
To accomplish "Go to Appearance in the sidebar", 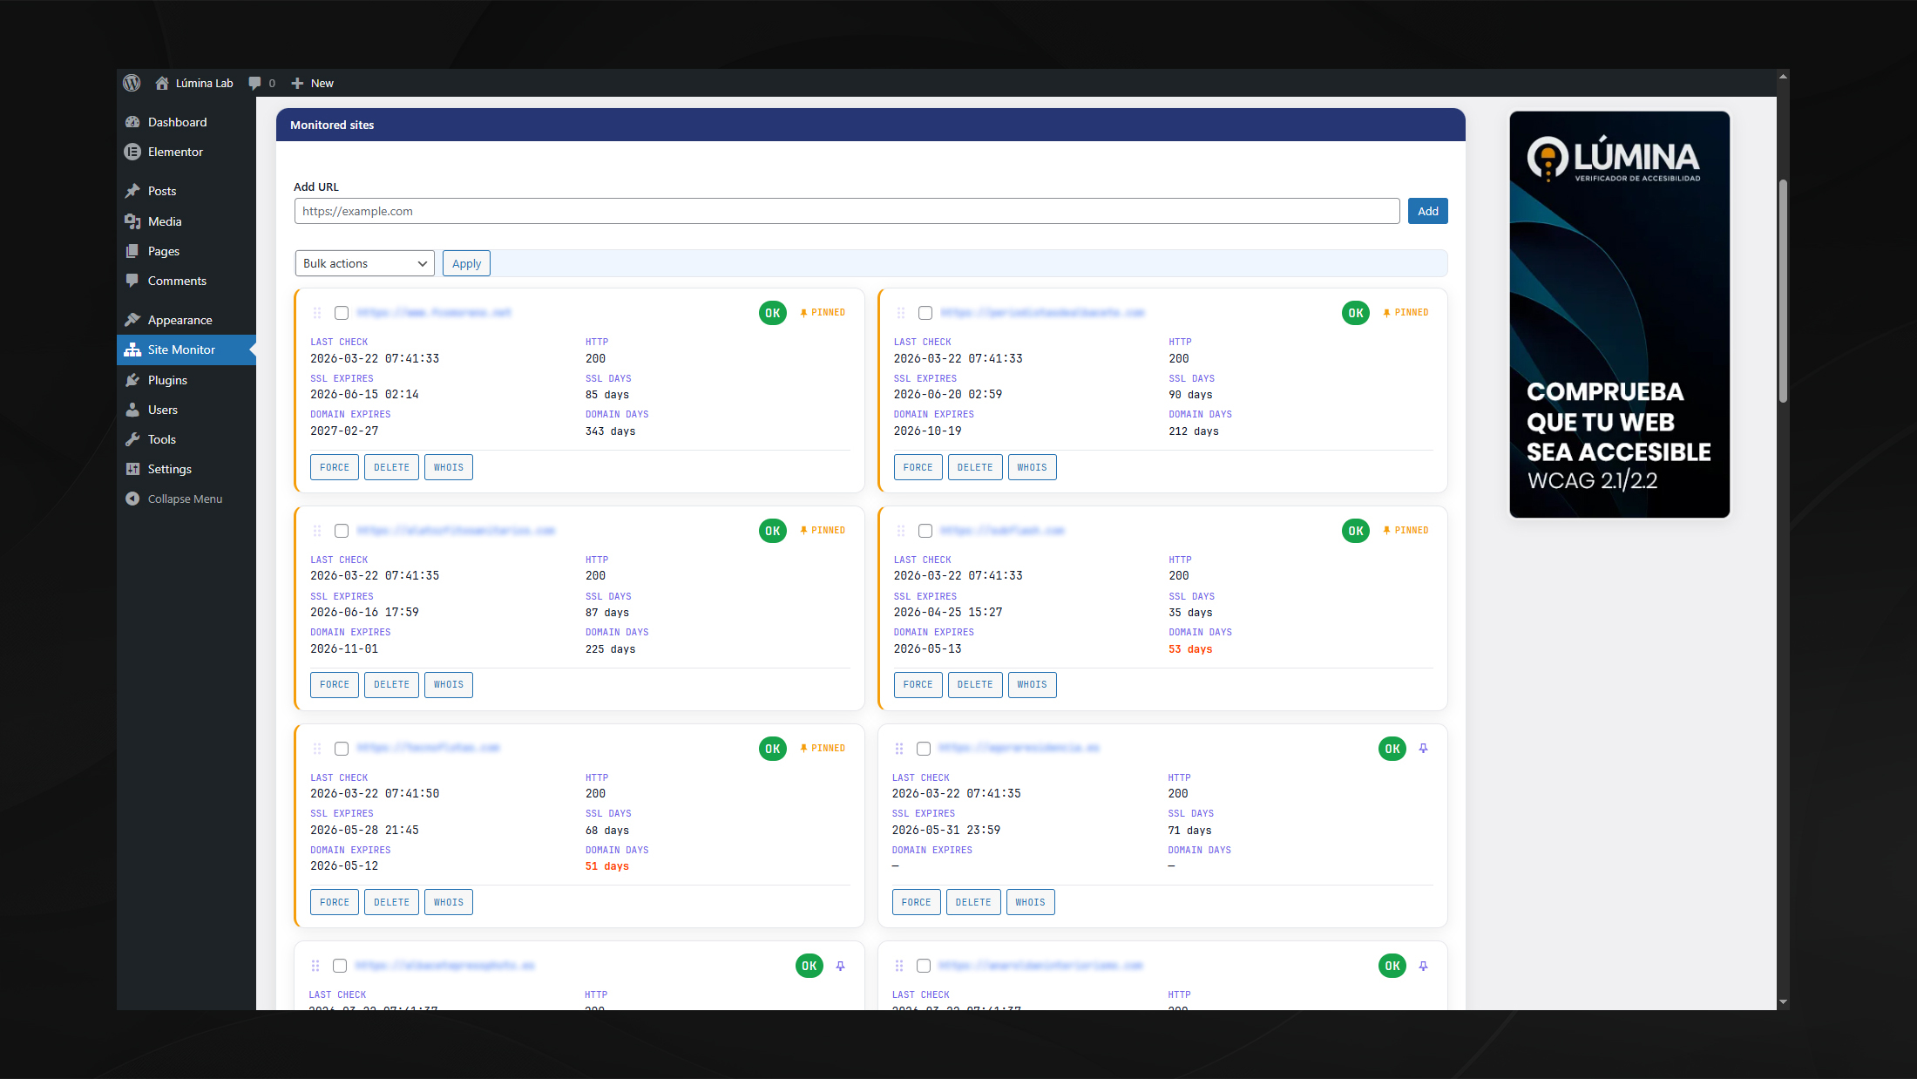I will tap(180, 320).
